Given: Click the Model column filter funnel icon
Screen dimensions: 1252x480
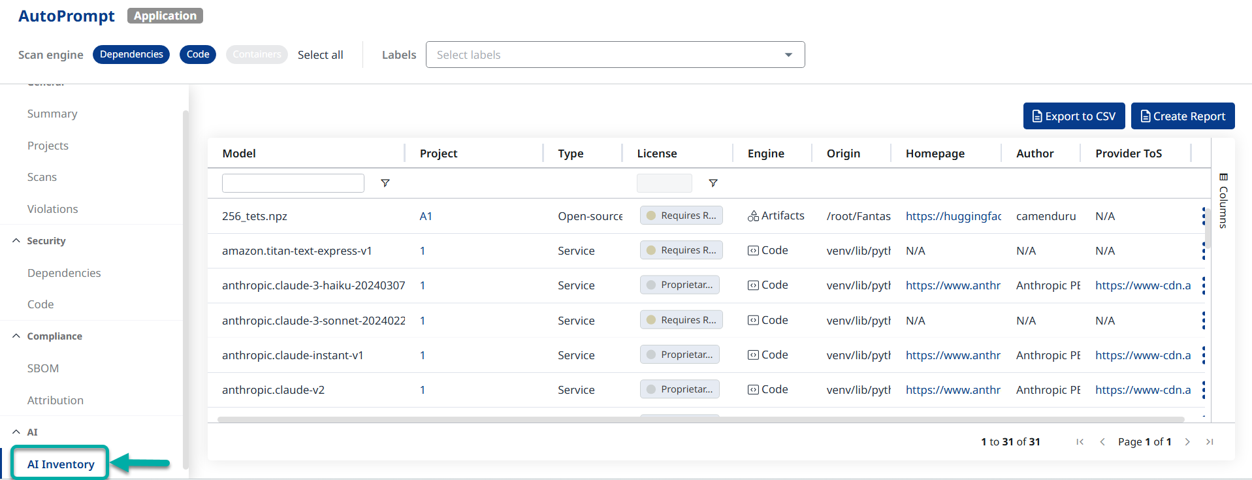Looking at the screenshot, I should [385, 183].
